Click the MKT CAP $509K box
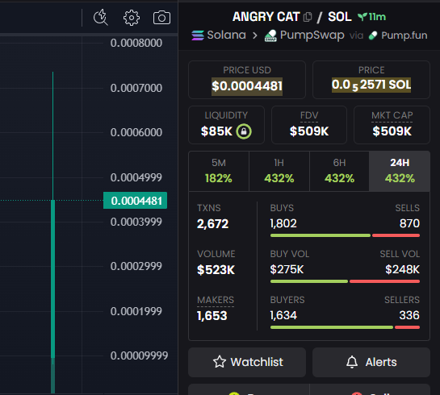440x395 pixels. point(392,125)
